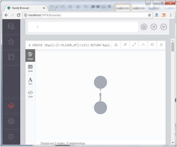Click the page scrollbar down arrow
This screenshot has width=177, height=147.
pyautogui.click(x=173, y=143)
